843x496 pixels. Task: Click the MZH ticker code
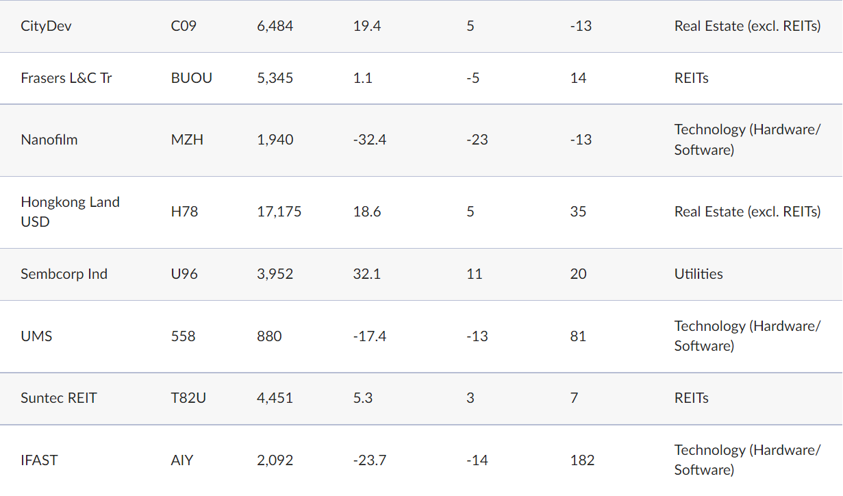point(187,140)
